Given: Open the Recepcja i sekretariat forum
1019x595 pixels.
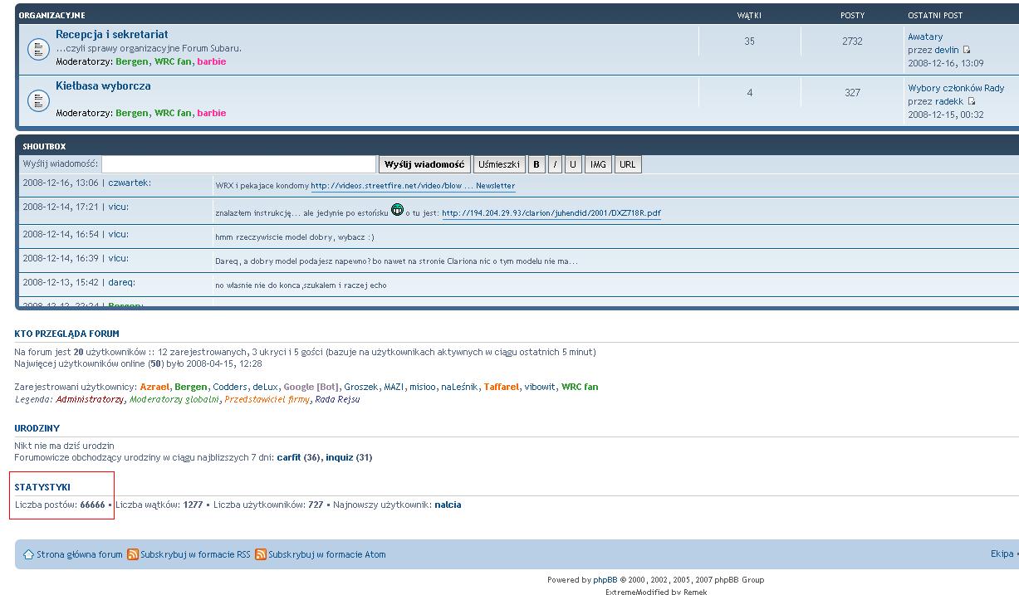Looking at the screenshot, I should point(111,35).
